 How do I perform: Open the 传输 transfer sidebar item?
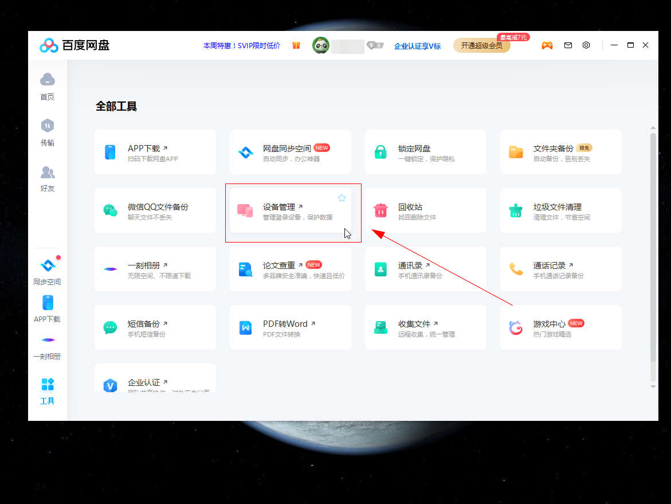click(x=47, y=133)
